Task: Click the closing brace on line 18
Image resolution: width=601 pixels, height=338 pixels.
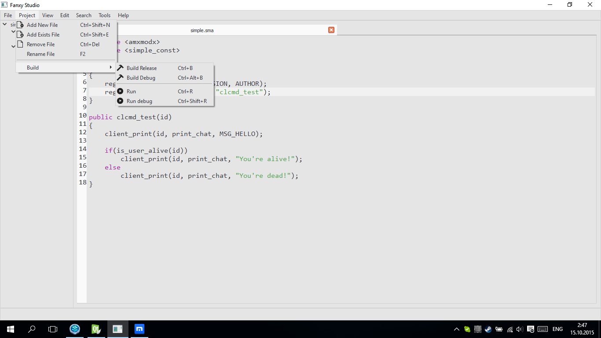Action: pos(91,184)
